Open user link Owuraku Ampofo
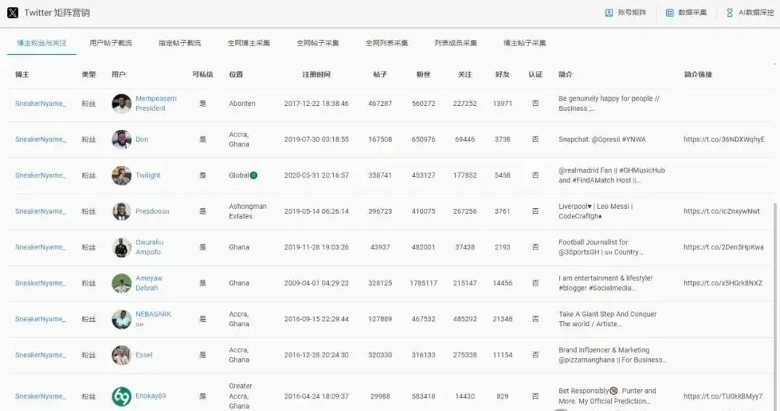Screen dimensions: 780x411 (x=149, y=247)
